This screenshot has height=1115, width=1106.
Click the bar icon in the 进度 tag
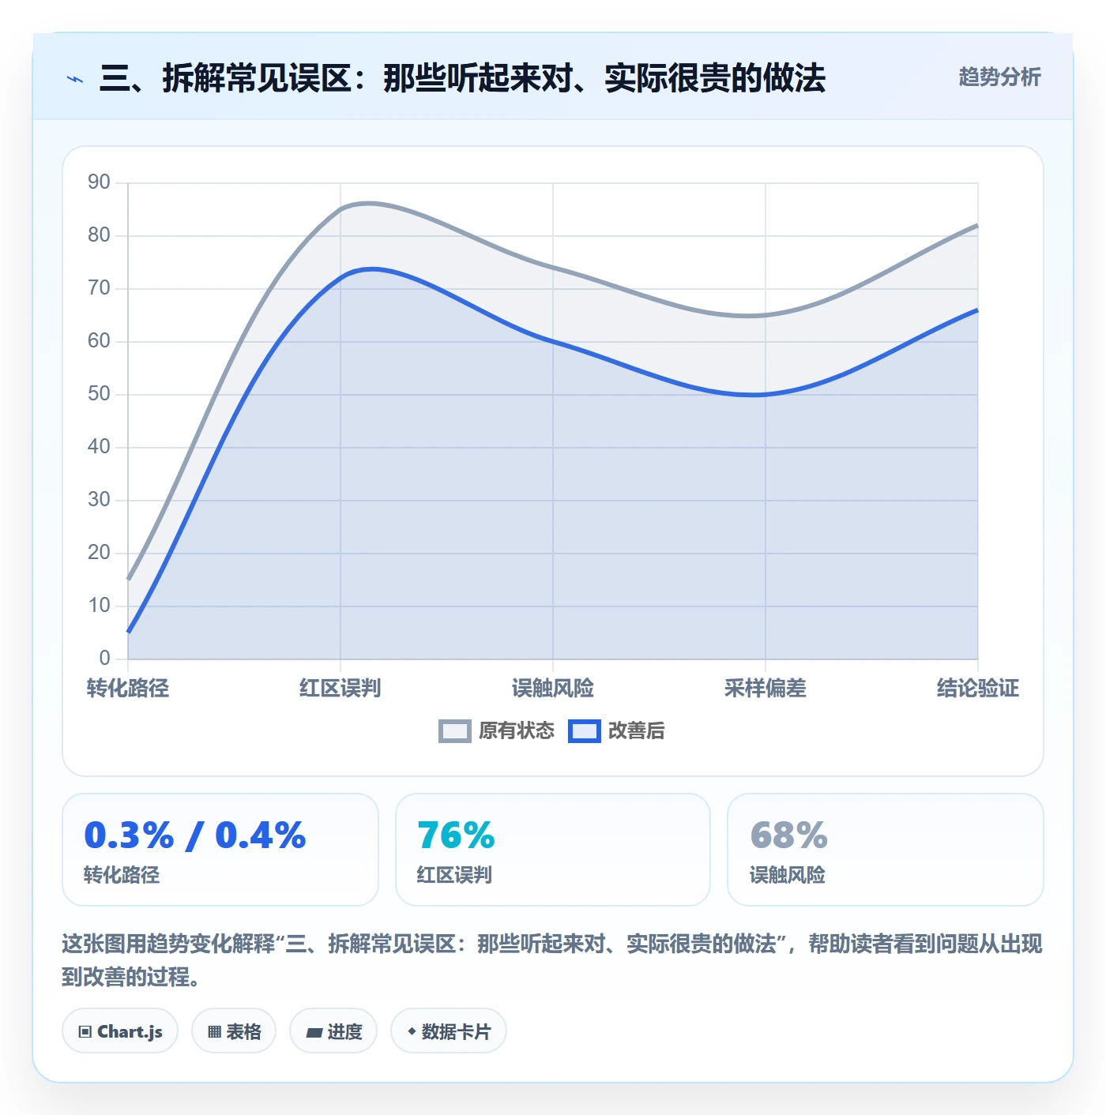(314, 1032)
